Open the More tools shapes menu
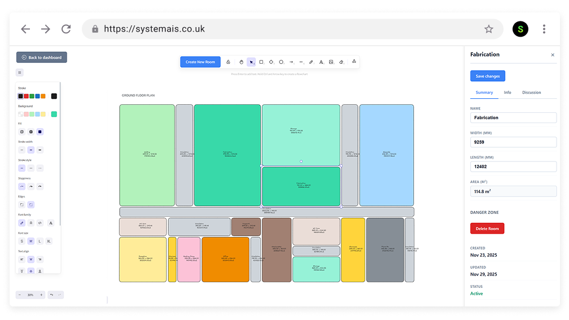The width and height of the screenshot is (569, 320). [354, 62]
